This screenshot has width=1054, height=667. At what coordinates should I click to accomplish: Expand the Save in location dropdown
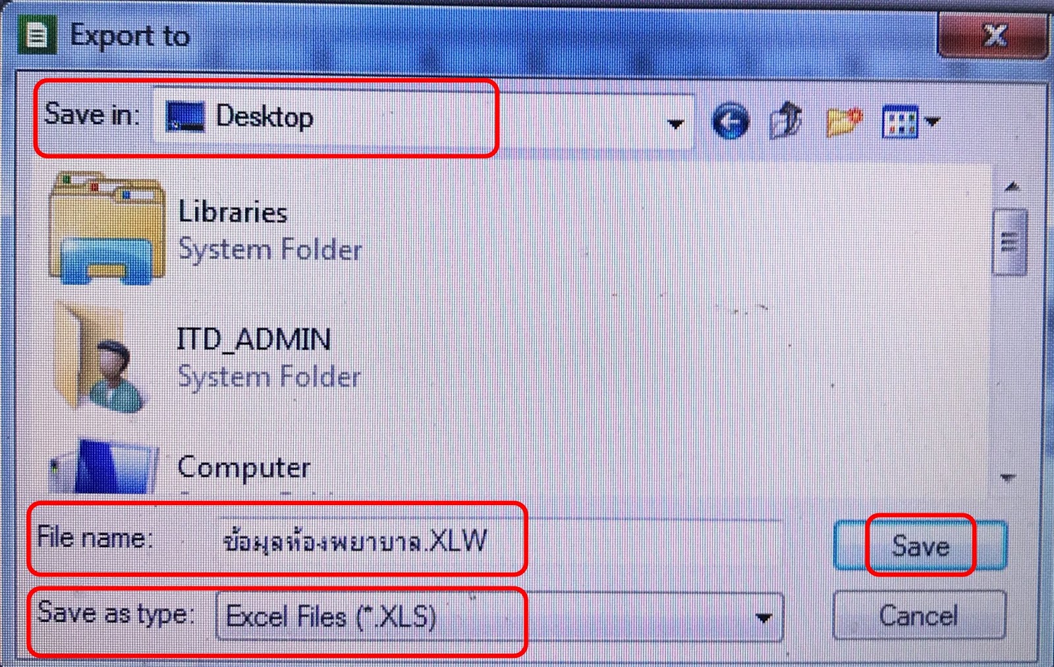pos(675,124)
